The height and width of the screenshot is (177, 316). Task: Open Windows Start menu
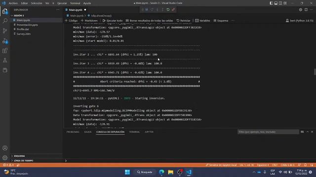(x=127, y=172)
